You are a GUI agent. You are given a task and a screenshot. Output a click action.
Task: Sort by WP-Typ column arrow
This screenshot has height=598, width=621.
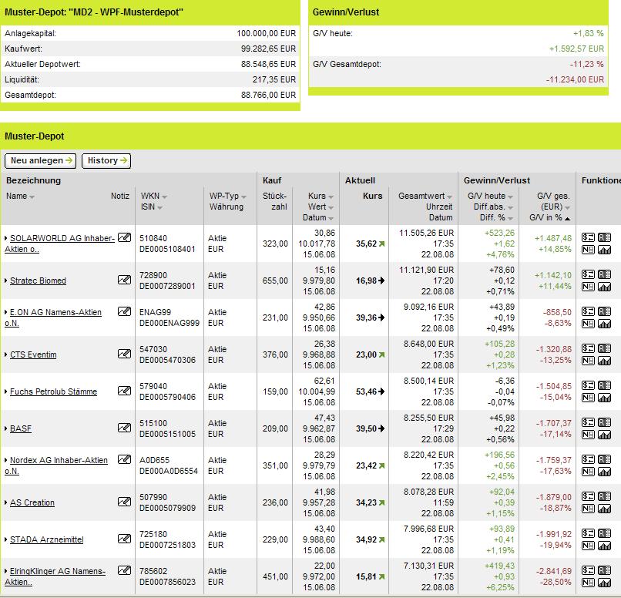(x=244, y=197)
